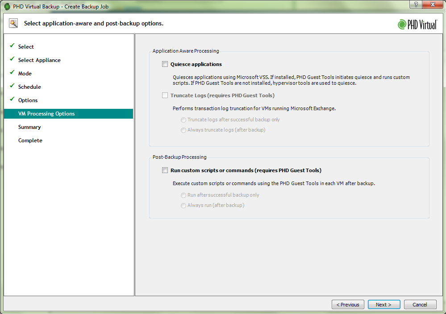Viewport: 446px width, 314px height.
Task: Click the Next button
Action: pos(383,305)
